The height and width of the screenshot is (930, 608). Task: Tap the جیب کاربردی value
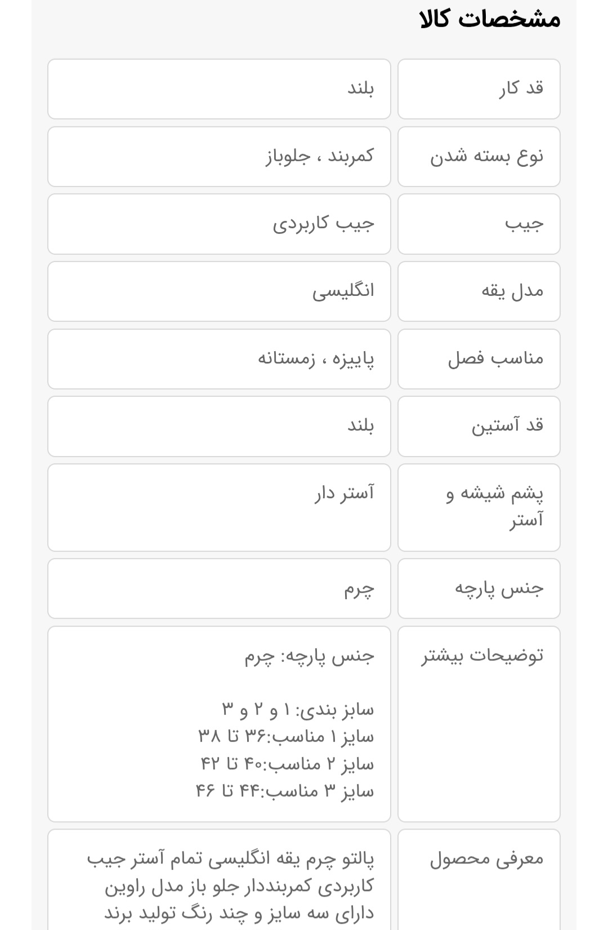[x=324, y=224]
